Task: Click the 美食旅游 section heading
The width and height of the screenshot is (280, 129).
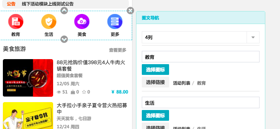Action: pos(14,49)
